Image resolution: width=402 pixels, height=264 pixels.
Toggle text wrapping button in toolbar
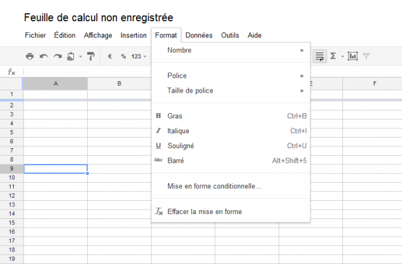pos(320,56)
